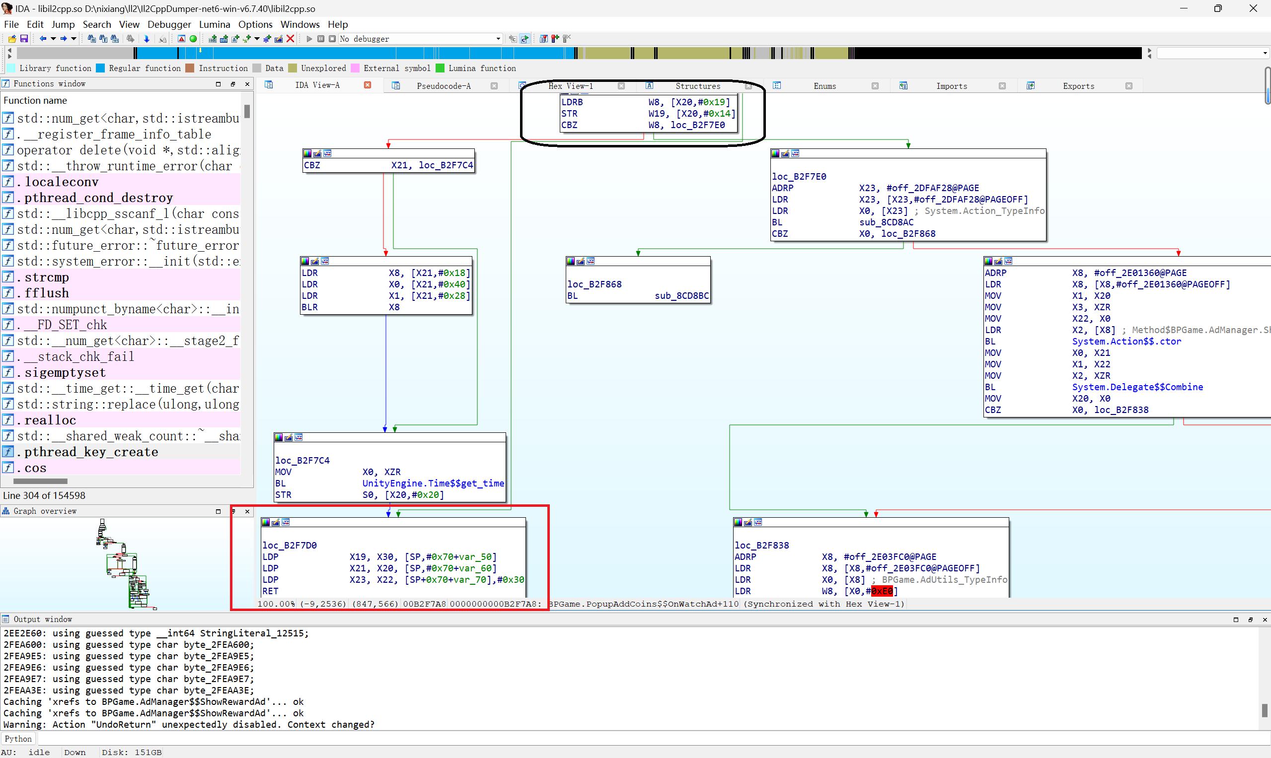Set node color on loc_B2F7E0 node

[x=775, y=153]
